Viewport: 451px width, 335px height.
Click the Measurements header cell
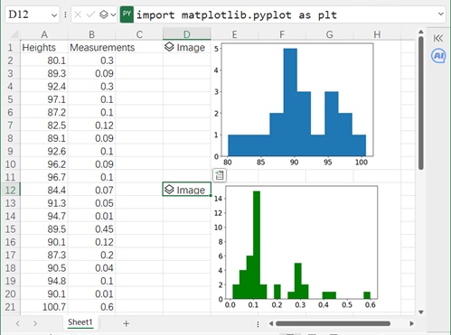coord(91,47)
